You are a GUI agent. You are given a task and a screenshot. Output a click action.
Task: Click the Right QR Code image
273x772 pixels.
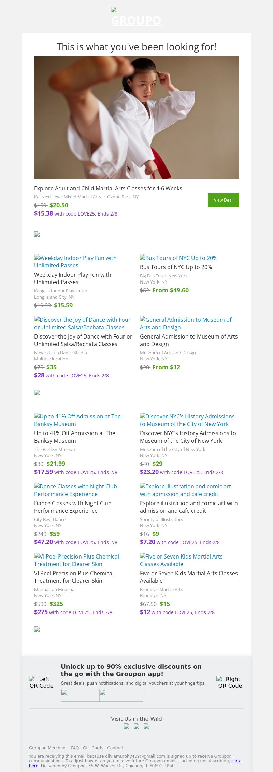(230, 682)
